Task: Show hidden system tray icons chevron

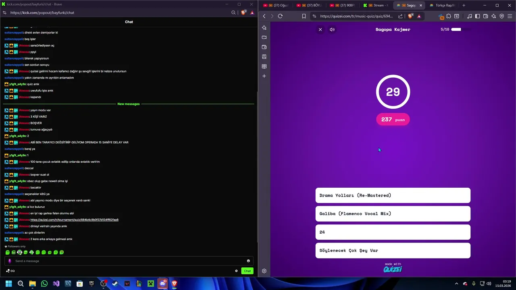Action: pyautogui.click(x=456, y=284)
